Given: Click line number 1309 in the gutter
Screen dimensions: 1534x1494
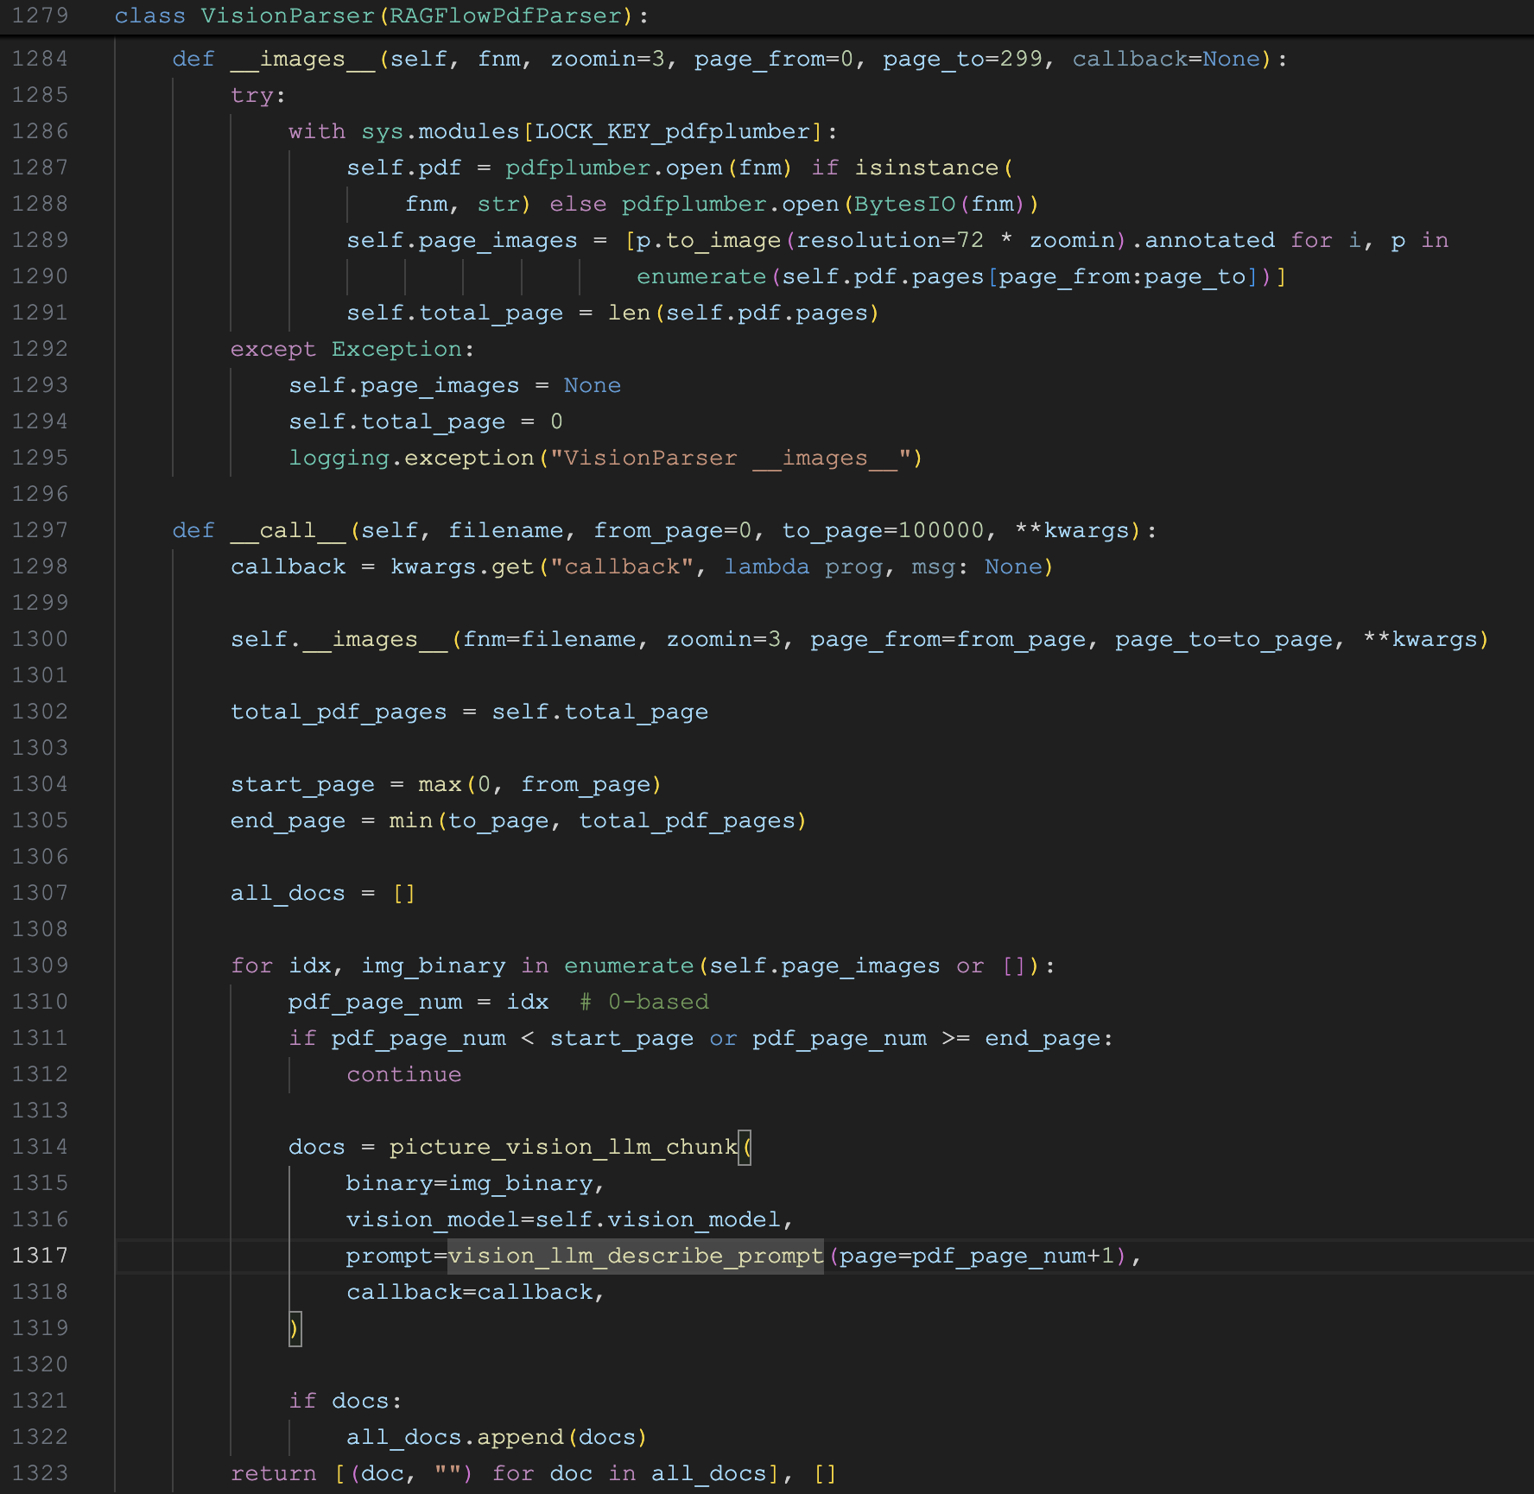Looking at the screenshot, I should (x=40, y=965).
